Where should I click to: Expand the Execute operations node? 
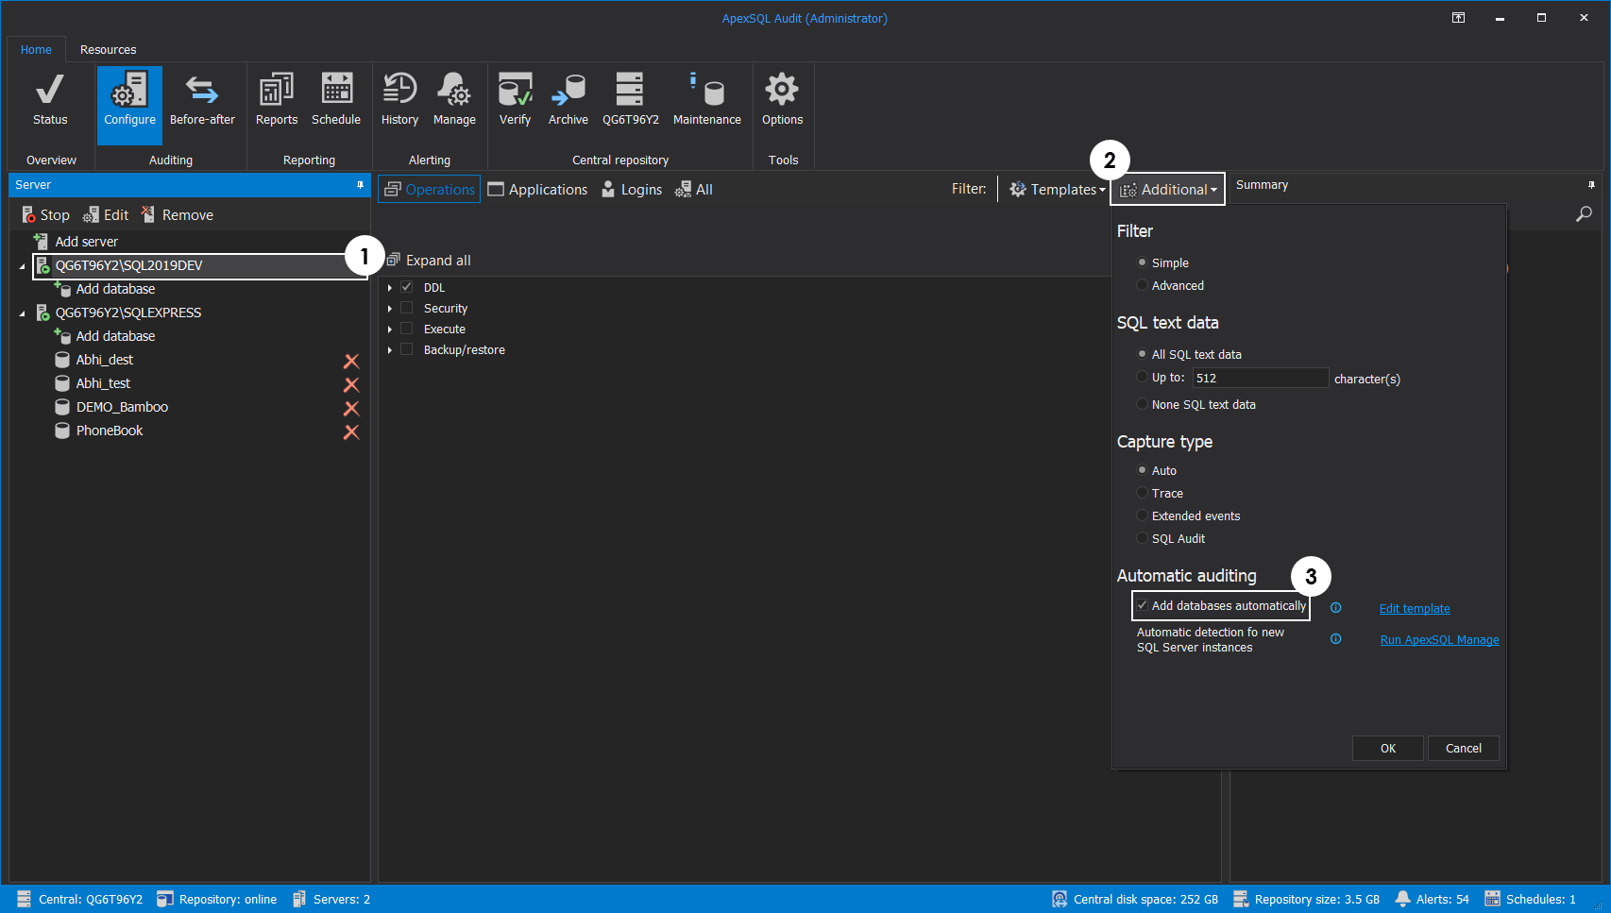point(389,329)
